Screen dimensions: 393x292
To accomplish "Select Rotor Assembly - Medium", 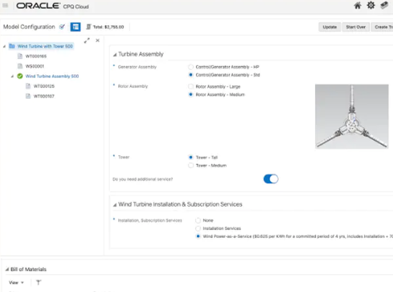I will (x=191, y=95).
